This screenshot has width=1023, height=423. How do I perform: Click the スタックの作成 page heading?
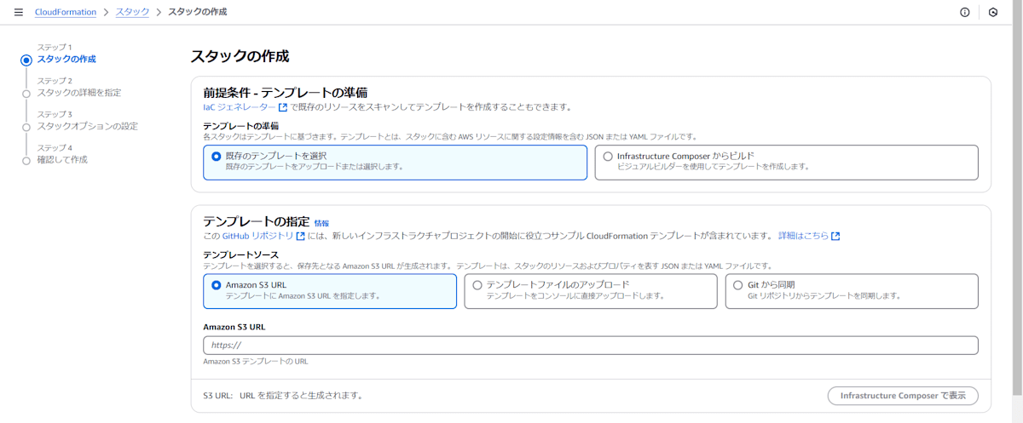point(240,57)
